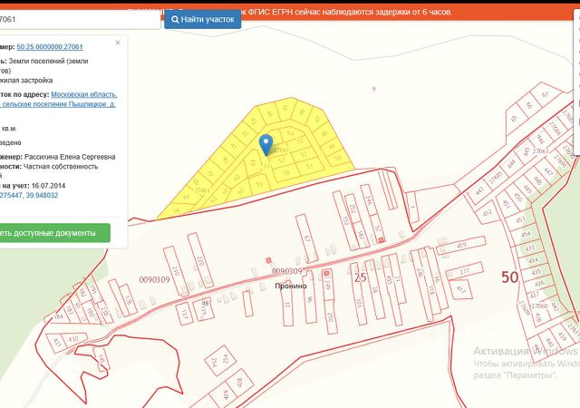
Task: Select parcel 67 in the northeast
Action: pyautogui.click(x=544, y=94)
